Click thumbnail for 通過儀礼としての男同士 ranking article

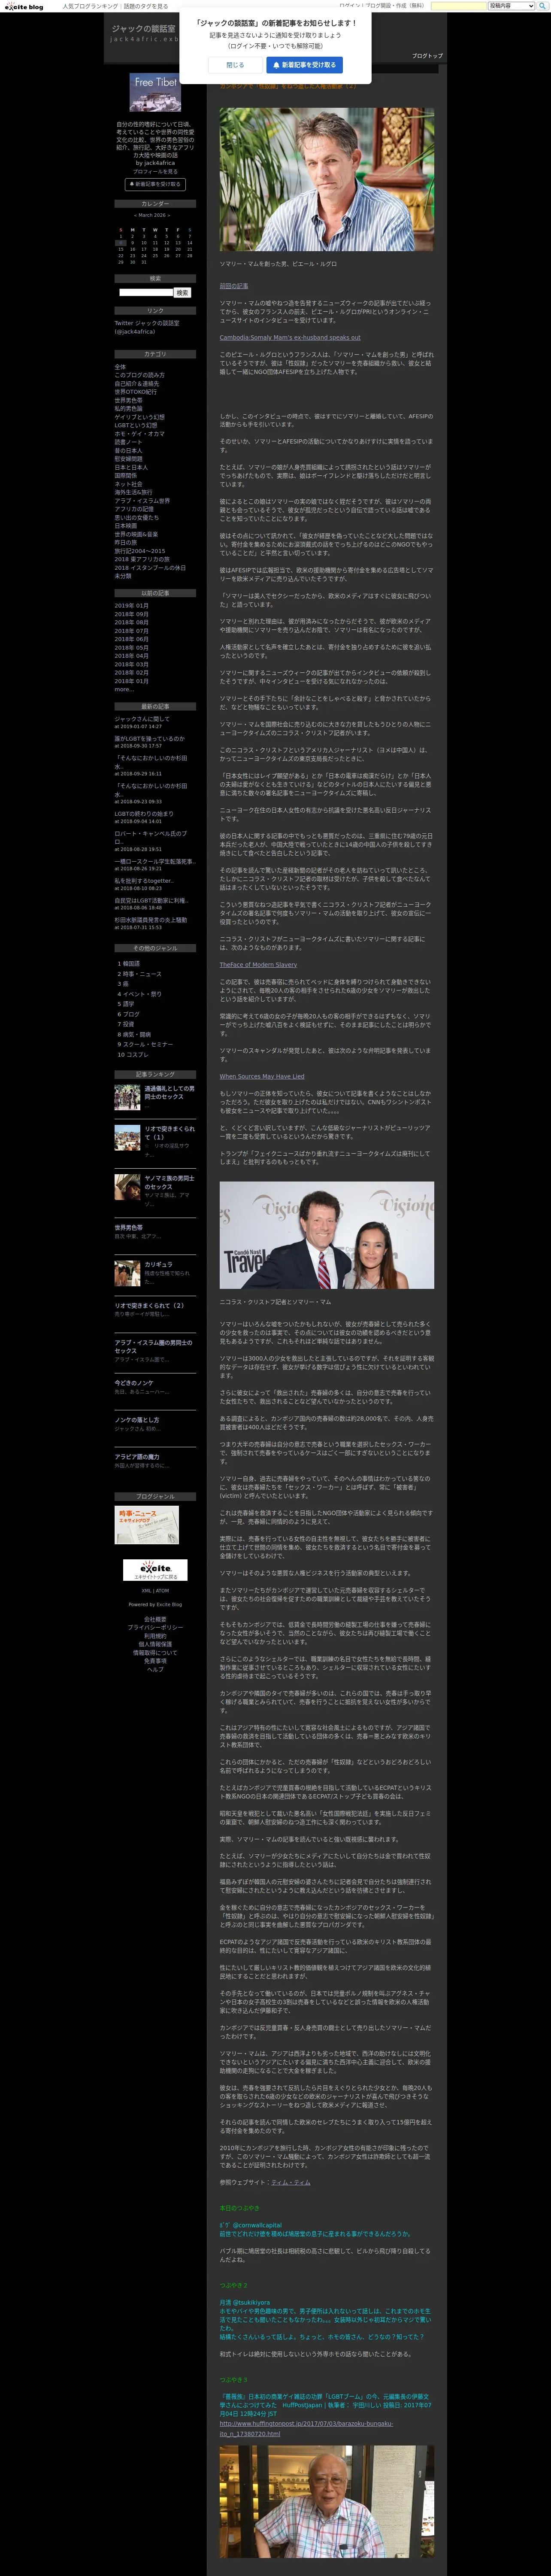tap(127, 1097)
